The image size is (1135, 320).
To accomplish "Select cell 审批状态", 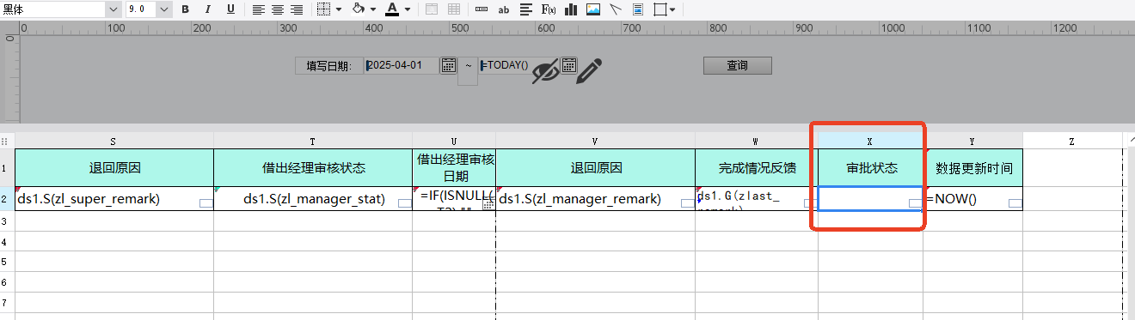I will [x=870, y=168].
